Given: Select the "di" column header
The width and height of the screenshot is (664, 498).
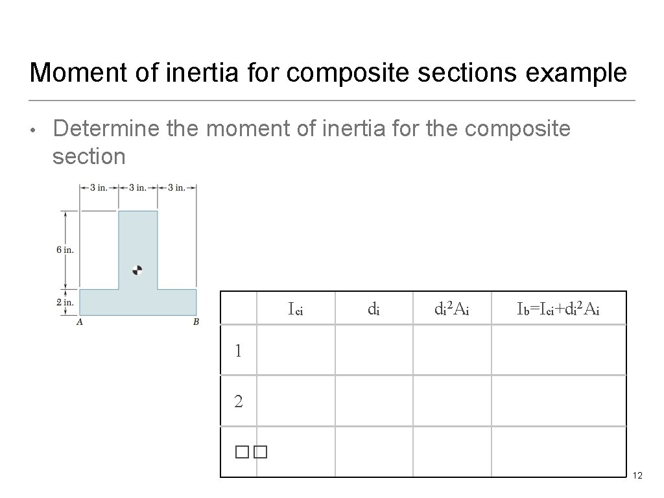Looking at the screenshot, I should [x=373, y=309].
